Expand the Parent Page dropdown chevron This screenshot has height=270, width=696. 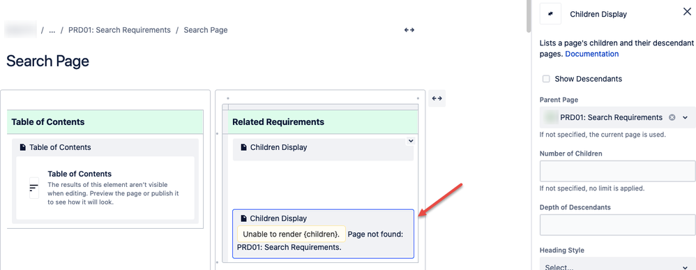[686, 118]
